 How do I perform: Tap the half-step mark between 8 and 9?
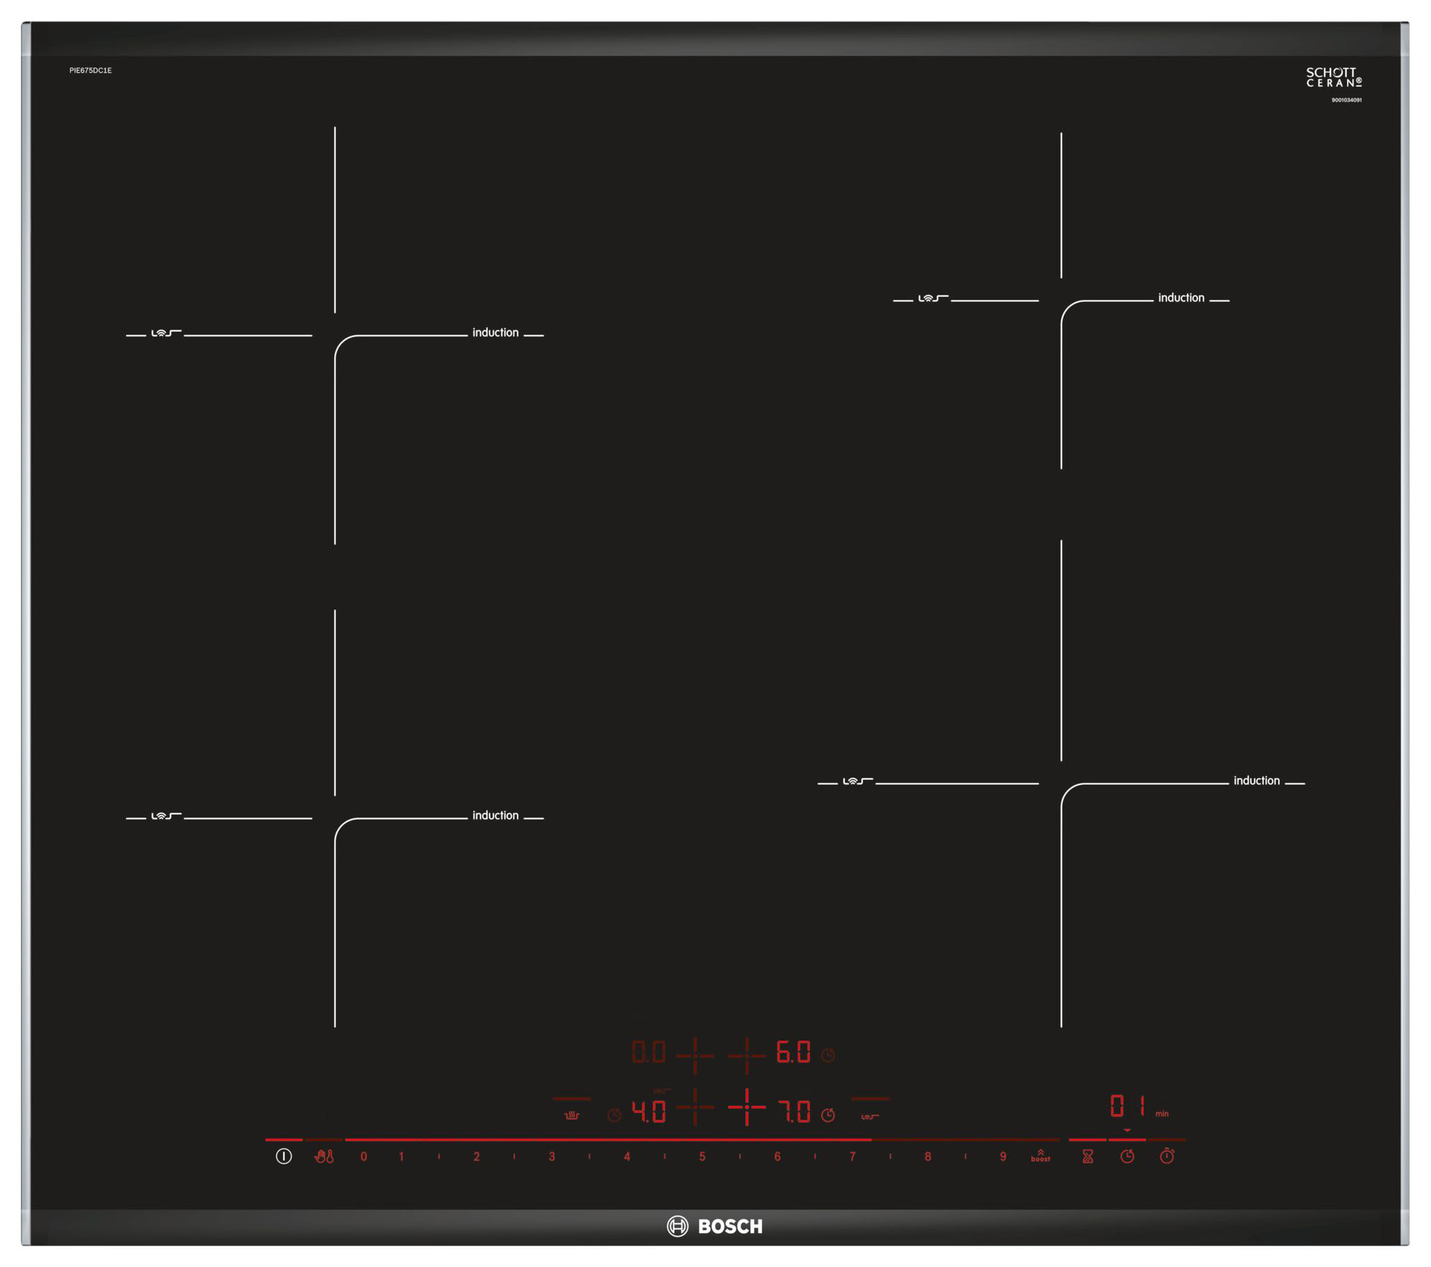tap(966, 1157)
